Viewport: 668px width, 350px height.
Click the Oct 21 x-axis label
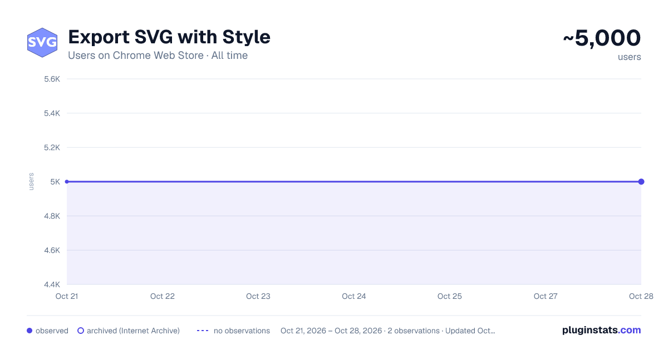pyautogui.click(x=67, y=296)
